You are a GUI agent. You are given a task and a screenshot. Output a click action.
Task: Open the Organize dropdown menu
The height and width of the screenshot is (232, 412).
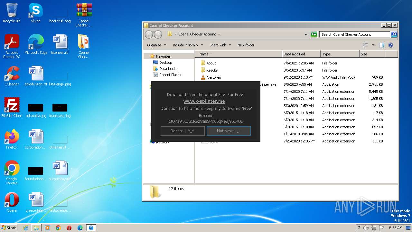coord(156,45)
